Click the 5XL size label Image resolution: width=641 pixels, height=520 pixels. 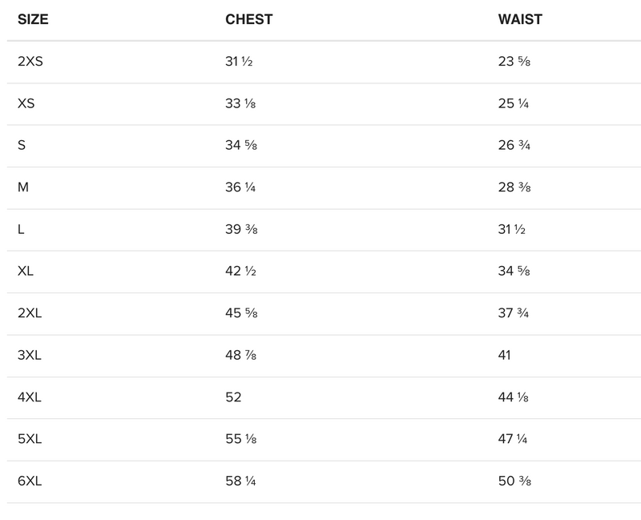point(29,438)
